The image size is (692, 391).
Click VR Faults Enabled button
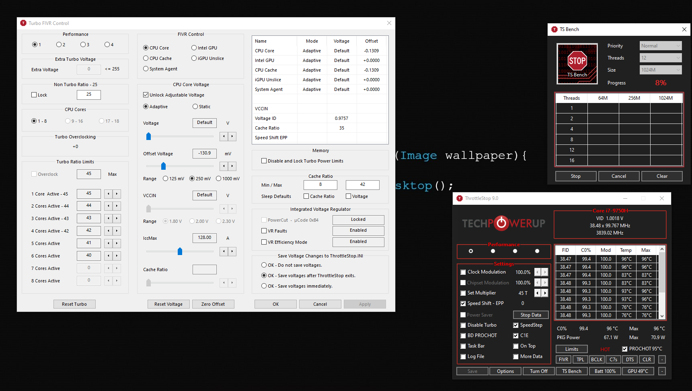358,230
